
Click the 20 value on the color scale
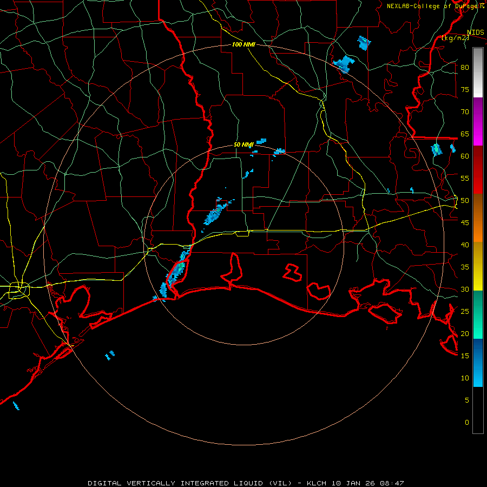click(x=465, y=333)
